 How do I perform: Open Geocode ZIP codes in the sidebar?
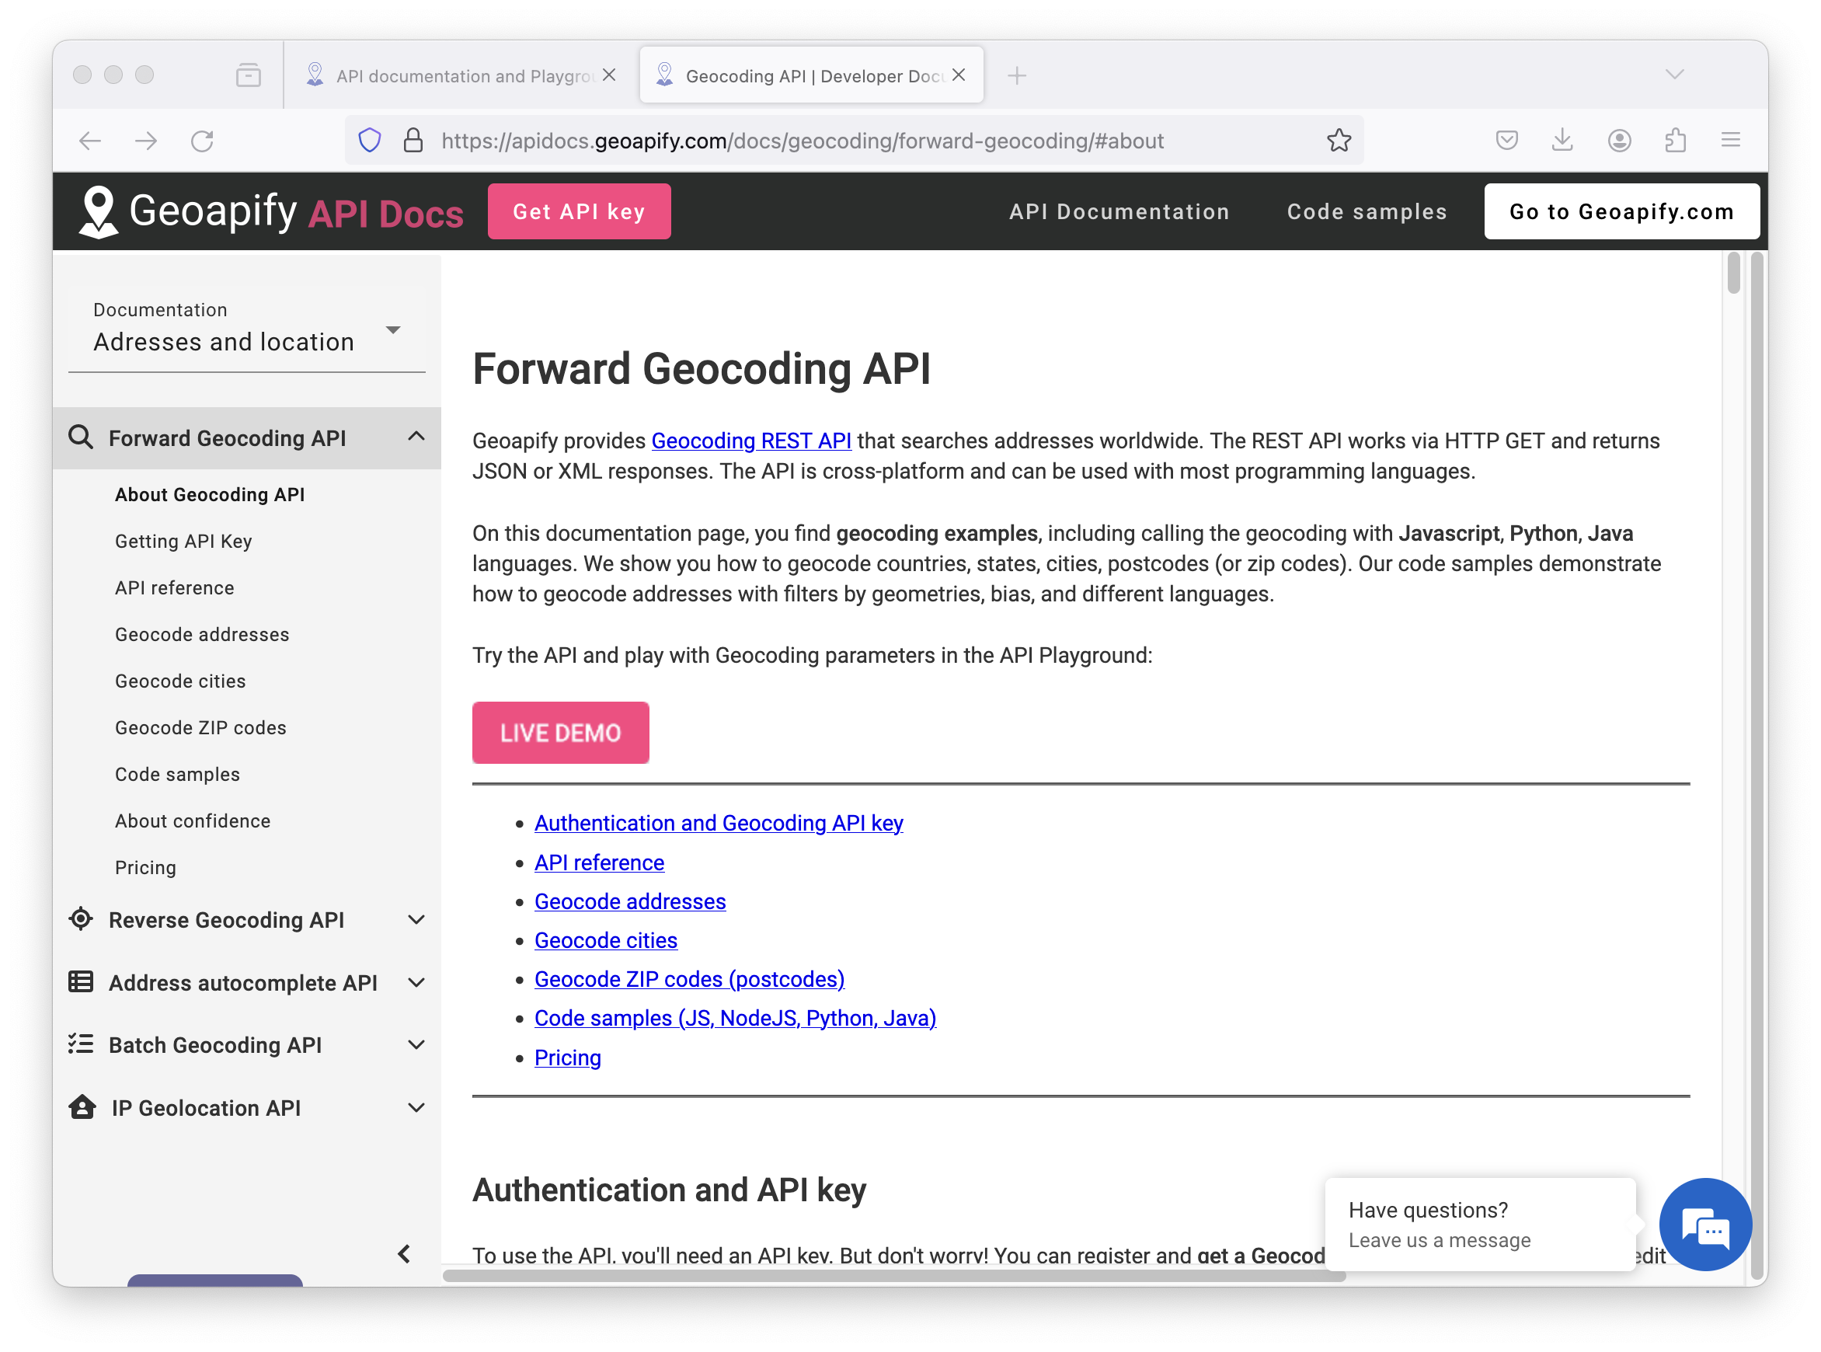[x=200, y=727]
